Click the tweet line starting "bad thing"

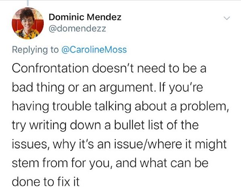pyautogui.click(x=107, y=87)
